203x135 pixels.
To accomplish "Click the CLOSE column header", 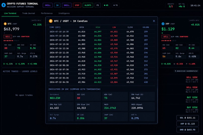I will (130, 27).
